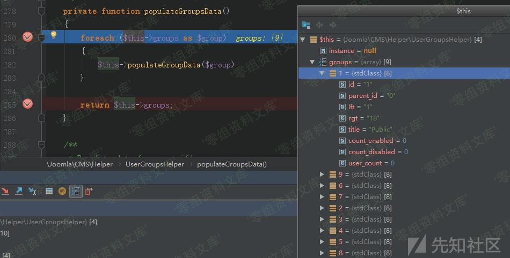Click the orange @ debugger toolbar icon

point(62,191)
